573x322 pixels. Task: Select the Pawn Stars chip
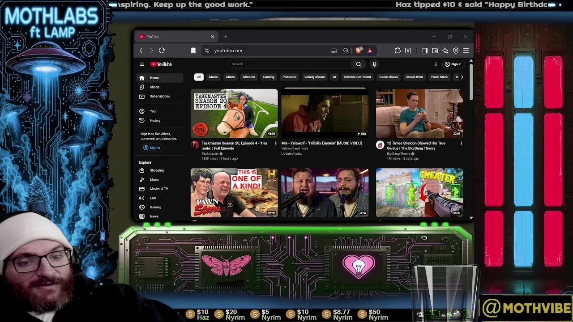pos(439,77)
